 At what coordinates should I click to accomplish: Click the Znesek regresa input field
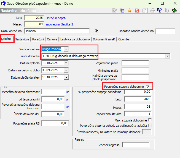(x=136, y=145)
